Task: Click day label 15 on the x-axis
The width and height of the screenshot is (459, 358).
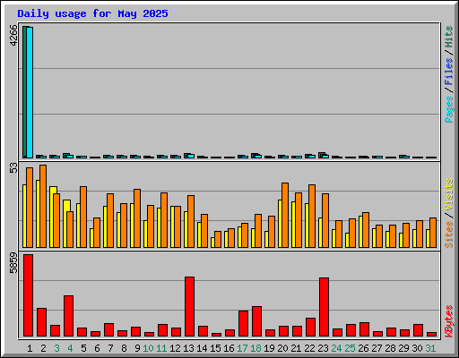Action: [x=215, y=348]
